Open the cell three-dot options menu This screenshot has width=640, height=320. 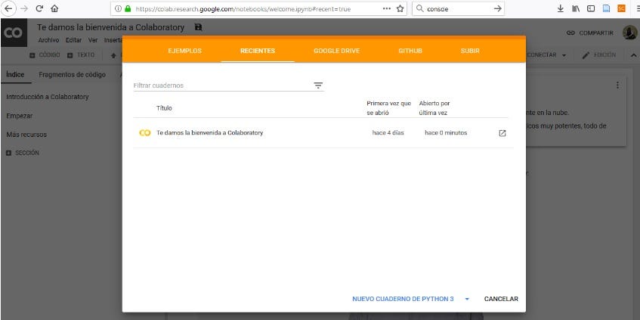click(617, 85)
